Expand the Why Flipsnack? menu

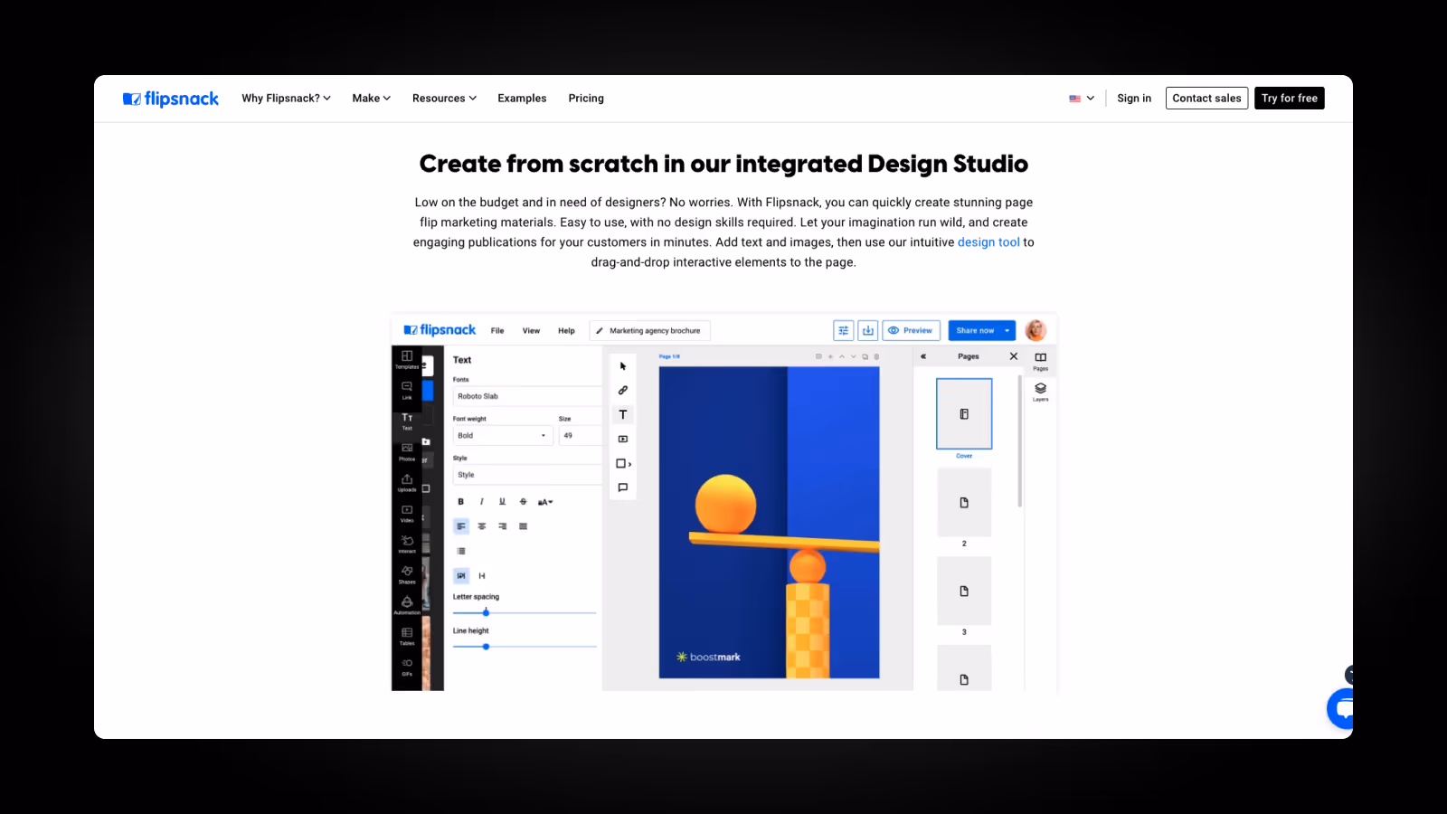(x=286, y=99)
